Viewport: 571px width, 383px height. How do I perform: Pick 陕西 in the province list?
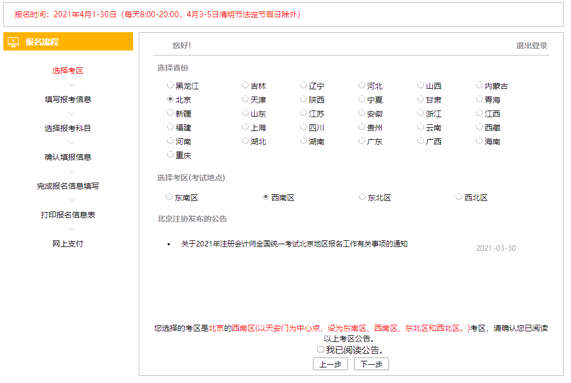pos(304,99)
